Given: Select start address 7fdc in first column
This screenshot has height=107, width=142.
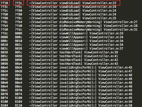Looking at the screenshot, I should pos(5,33).
